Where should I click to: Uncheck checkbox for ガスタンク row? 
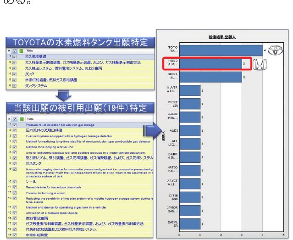point(15,163)
